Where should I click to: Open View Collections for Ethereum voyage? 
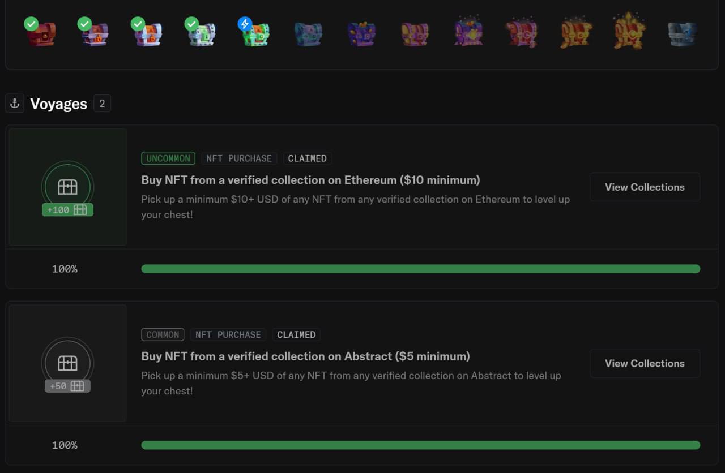coord(645,187)
